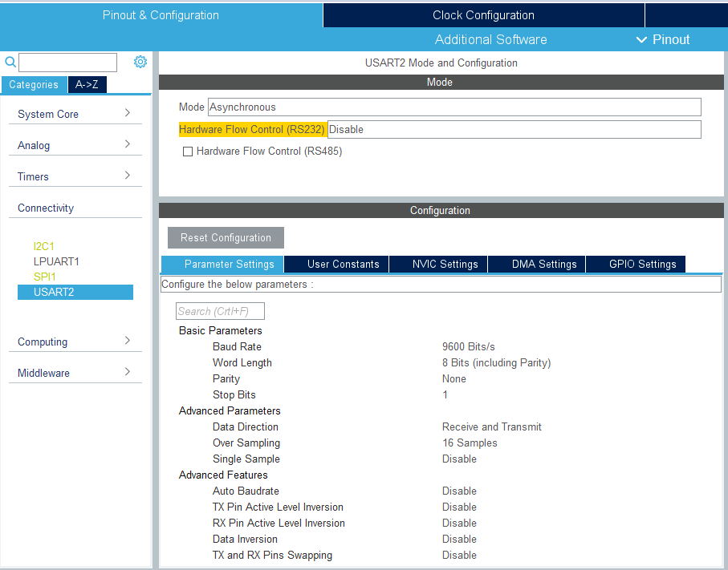The width and height of the screenshot is (728, 570).
Task: Open the Mode dropdown showing Asynchronous
Action: [454, 107]
